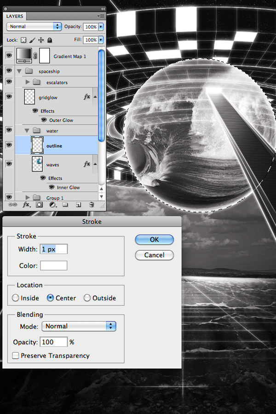Open the layer Fill slider arrow

coord(101,40)
